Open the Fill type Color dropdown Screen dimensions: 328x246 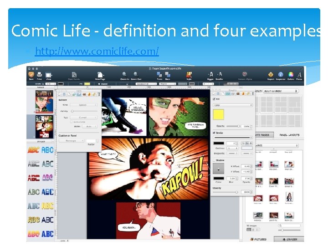click(x=233, y=105)
